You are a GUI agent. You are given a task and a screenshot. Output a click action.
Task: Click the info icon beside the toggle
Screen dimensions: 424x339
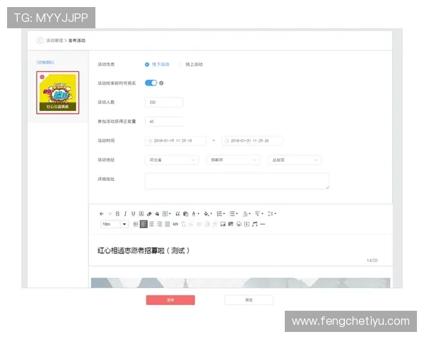pos(161,83)
